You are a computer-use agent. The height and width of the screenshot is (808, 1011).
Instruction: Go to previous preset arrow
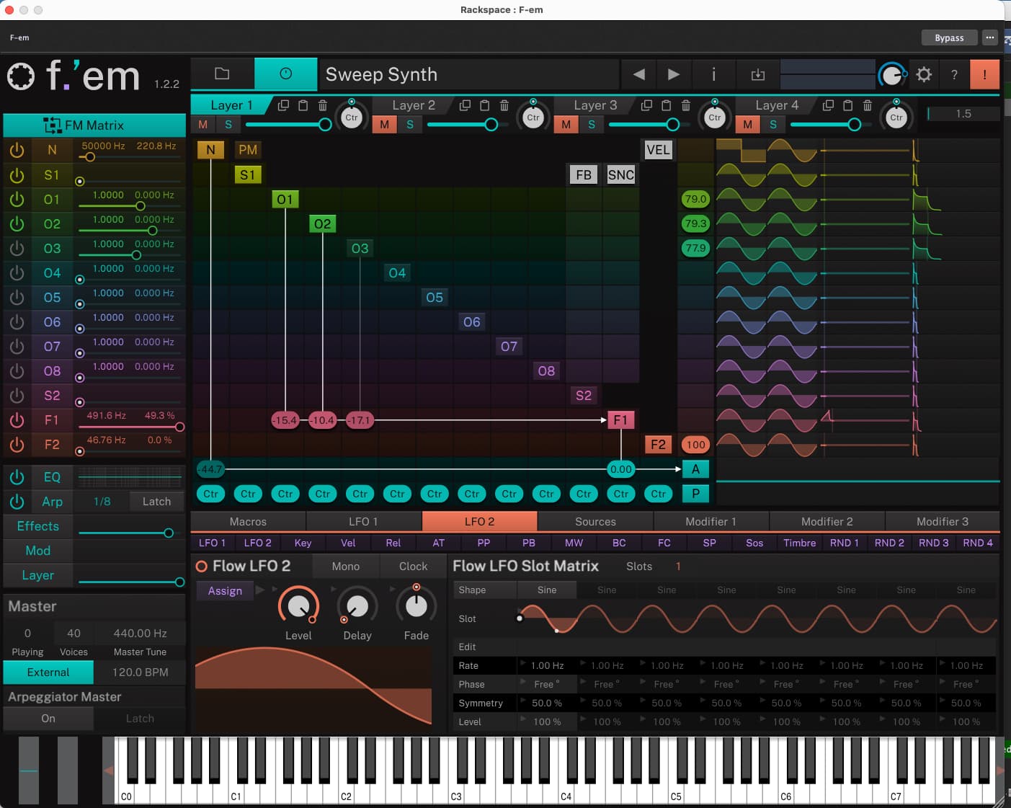pos(638,74)
